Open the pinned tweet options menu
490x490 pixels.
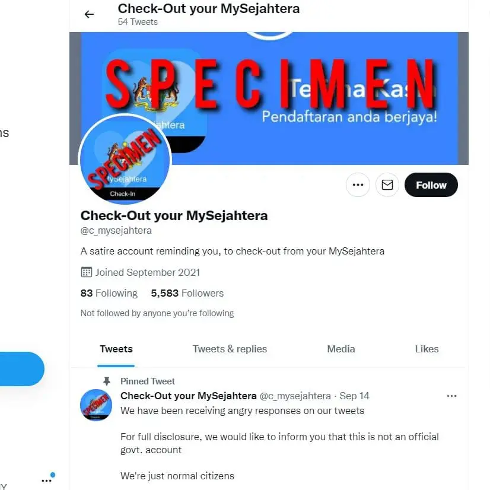click(x=452, y=396)
